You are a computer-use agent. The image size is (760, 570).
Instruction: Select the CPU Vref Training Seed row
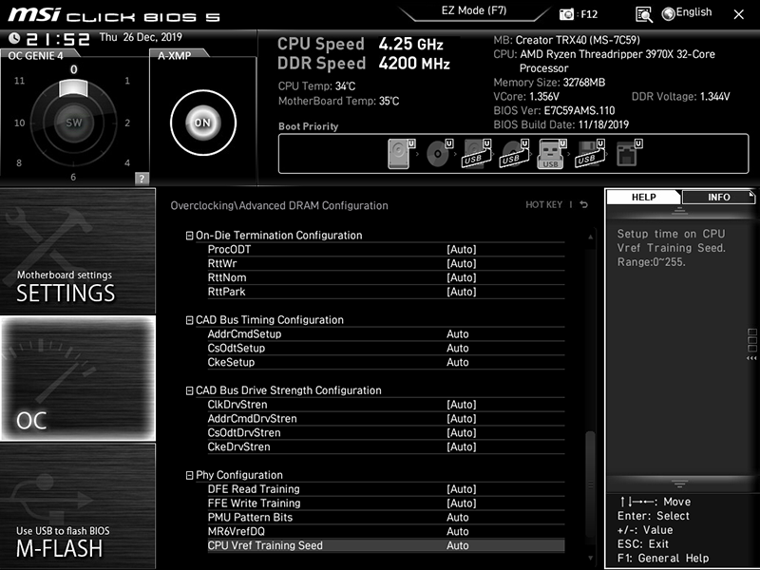(x=386, y=545)
